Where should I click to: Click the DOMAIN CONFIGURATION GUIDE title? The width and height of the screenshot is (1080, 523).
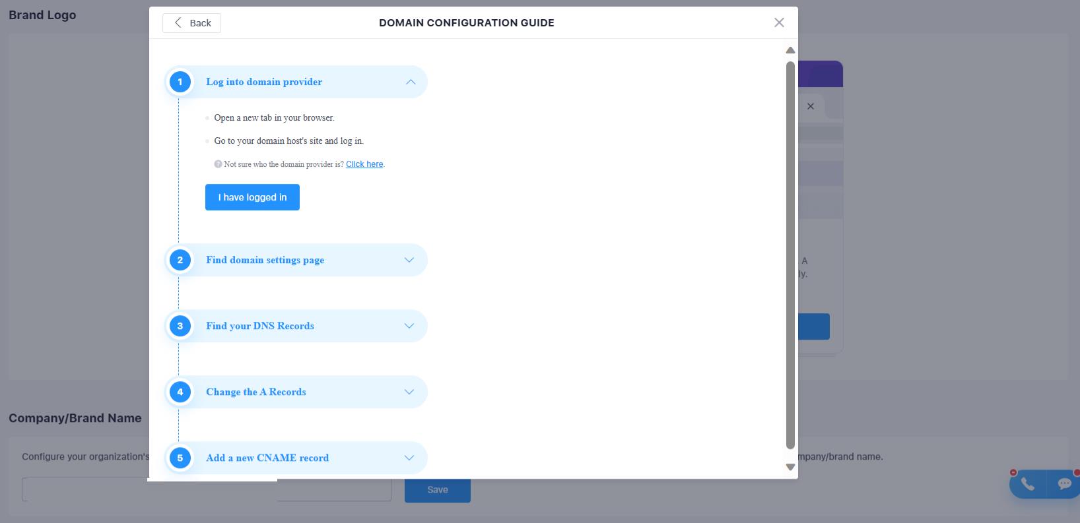click(467, 23)
